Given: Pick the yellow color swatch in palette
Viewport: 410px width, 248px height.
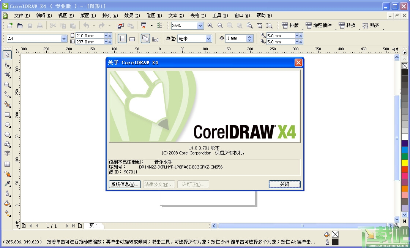Looking at the screenshot, I should (405, 163).
